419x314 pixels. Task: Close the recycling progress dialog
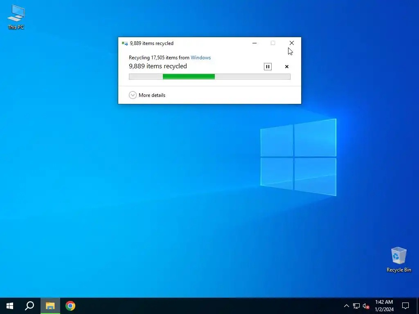[291, 43]
